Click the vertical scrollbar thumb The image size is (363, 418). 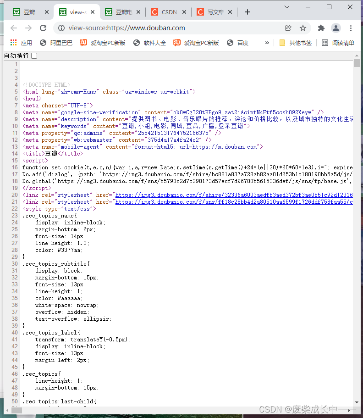(357, 63)
